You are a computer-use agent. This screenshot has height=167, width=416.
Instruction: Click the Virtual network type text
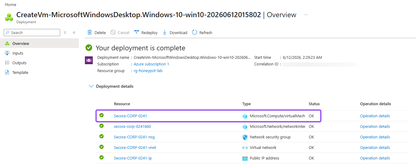pos(263,147)
